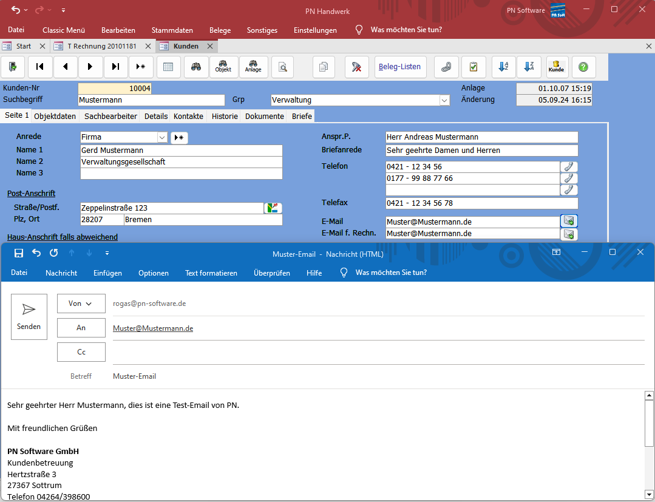Create a new record from the toolbar

coord(141,67)
